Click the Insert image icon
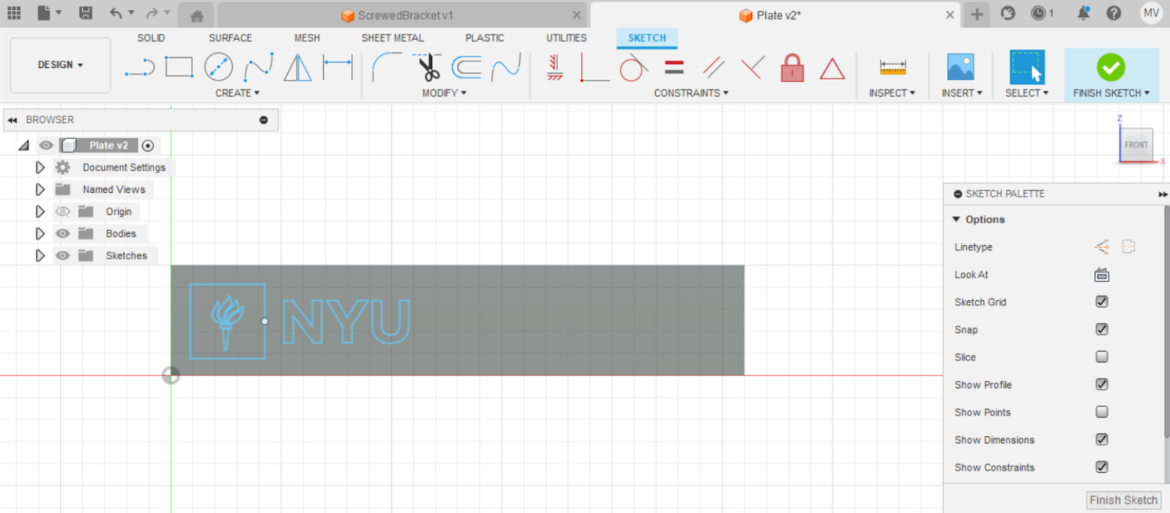The image size is (1170, 513). [961, 67]
